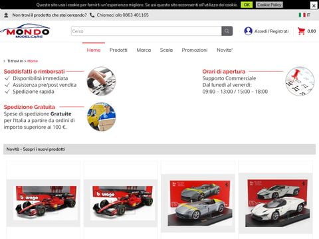
Task: Click 'Non trovi il prodotto che stai cercando?' text
Action: coord(49,15)
